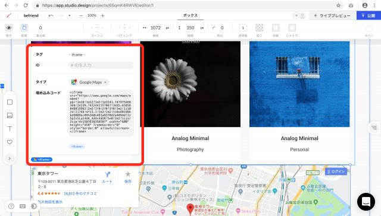Reload the browser page

tap(26, 5)
